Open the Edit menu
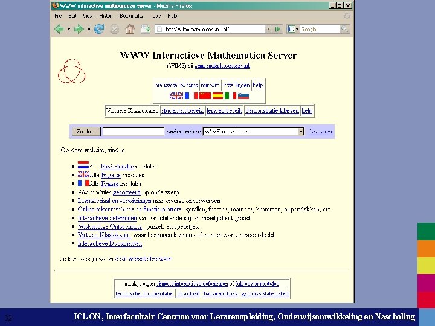Image resolution: width=435 pixels, height=326 pixels. (72, 16)
